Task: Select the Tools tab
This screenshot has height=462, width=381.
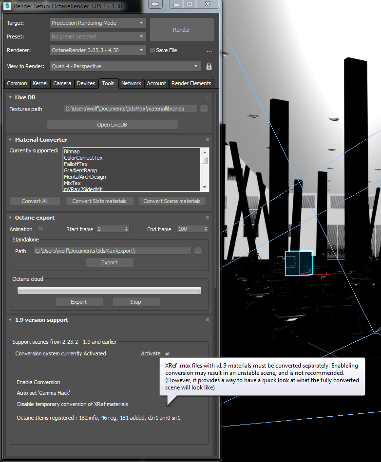Action: pos(108,83)
